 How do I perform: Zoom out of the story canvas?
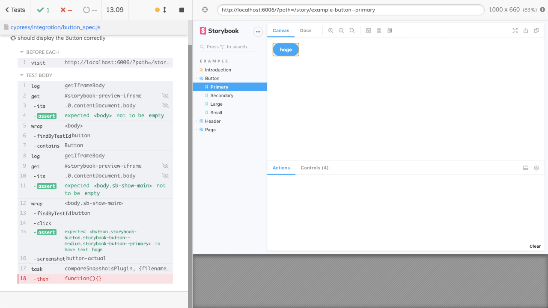341,30
